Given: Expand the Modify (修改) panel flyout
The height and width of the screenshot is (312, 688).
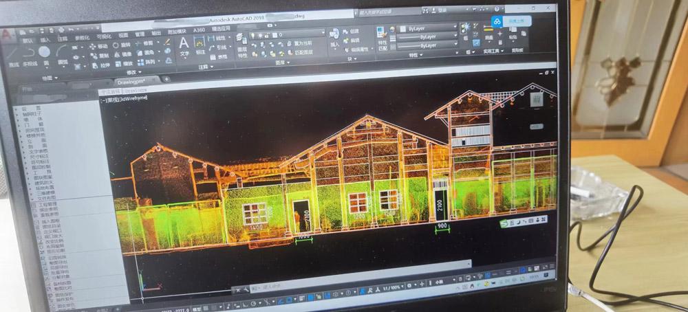Looking at the screenshot, I should tap(131, 73).
